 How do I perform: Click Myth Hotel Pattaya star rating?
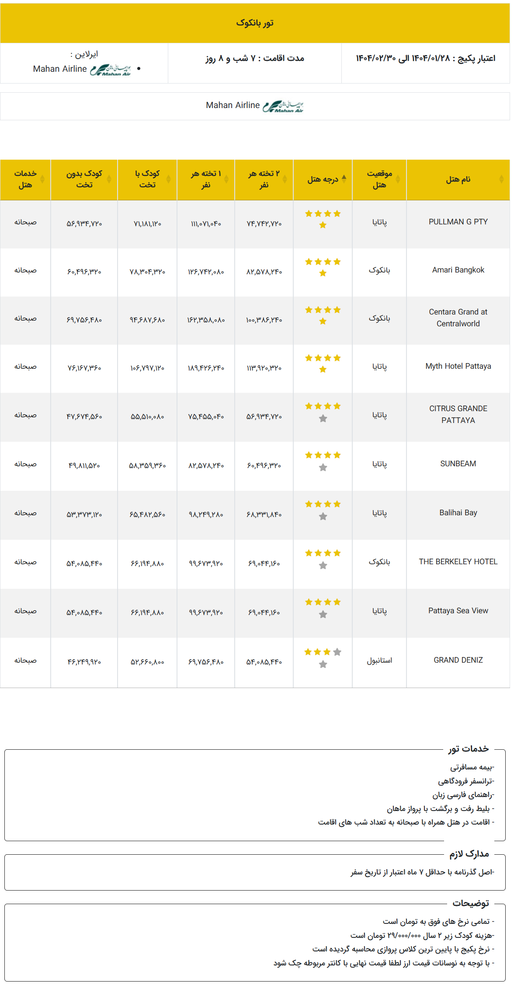pyautogui.click(x=323, y=363)
